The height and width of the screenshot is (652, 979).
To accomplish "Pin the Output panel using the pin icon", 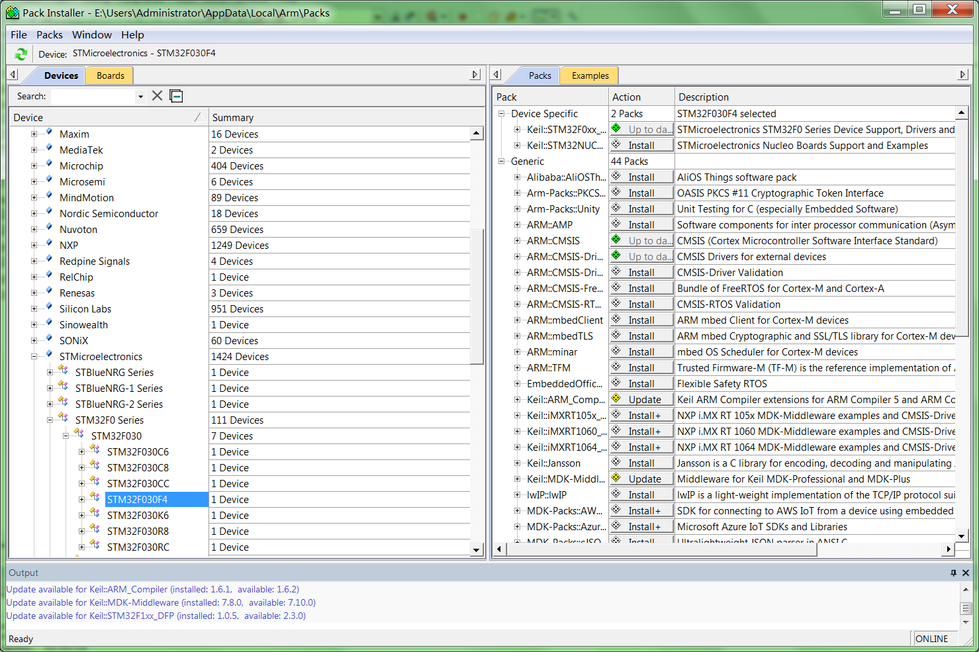I will tap(953, 573).
